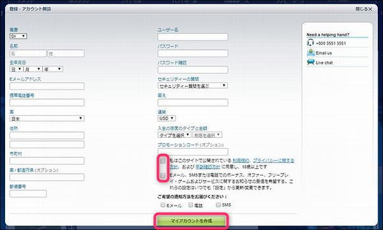Viewport: 383px width, 230px height.
Task: Enable Eメール notification method checkbox
Action: click(163, 205)
